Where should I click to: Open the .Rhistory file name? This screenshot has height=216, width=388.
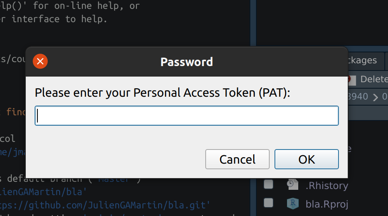(x=326, y=185)
